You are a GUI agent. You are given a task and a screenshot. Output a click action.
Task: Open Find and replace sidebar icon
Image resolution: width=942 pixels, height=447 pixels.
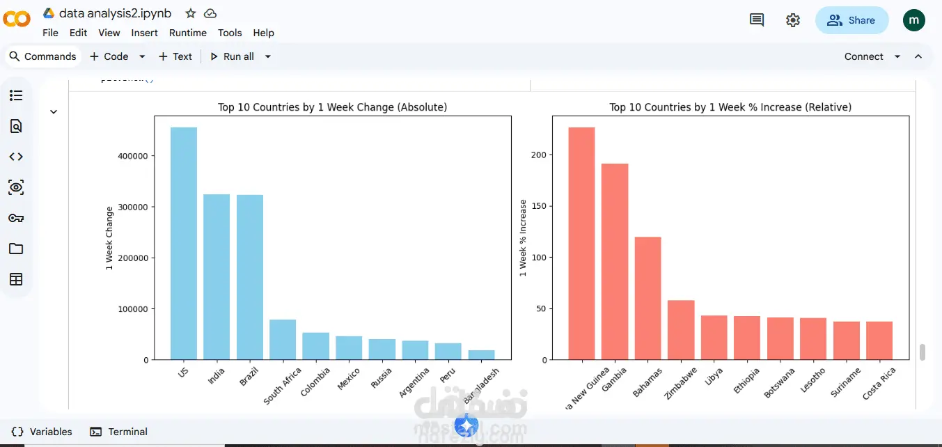pyautogui.click(x=16, y=126)
